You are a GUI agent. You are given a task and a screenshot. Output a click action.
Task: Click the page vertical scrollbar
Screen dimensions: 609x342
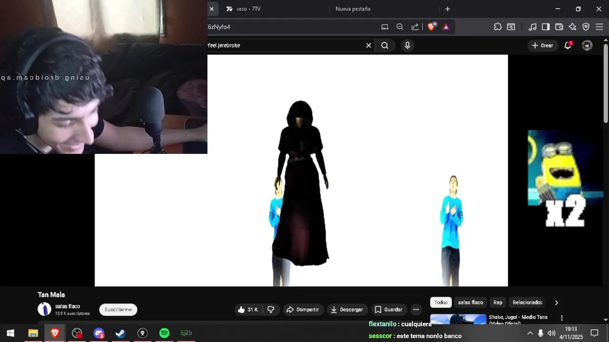click(x=606, y=83)
